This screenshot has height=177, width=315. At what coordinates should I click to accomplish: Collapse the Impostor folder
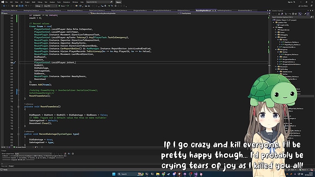[x=276, y=37]
